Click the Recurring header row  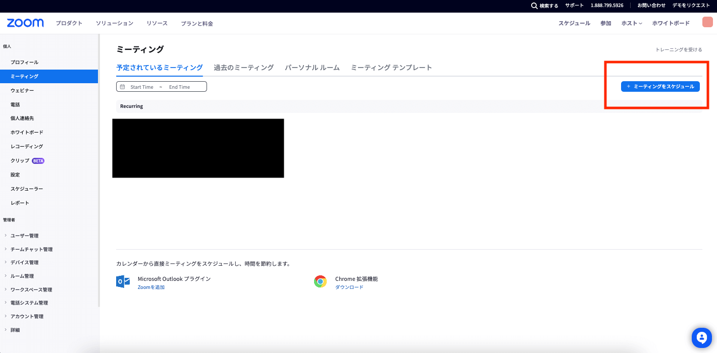pyautogui.click(x=409, y=106)
